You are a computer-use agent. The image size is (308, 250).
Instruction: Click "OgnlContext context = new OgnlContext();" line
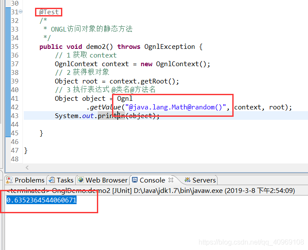132,64
